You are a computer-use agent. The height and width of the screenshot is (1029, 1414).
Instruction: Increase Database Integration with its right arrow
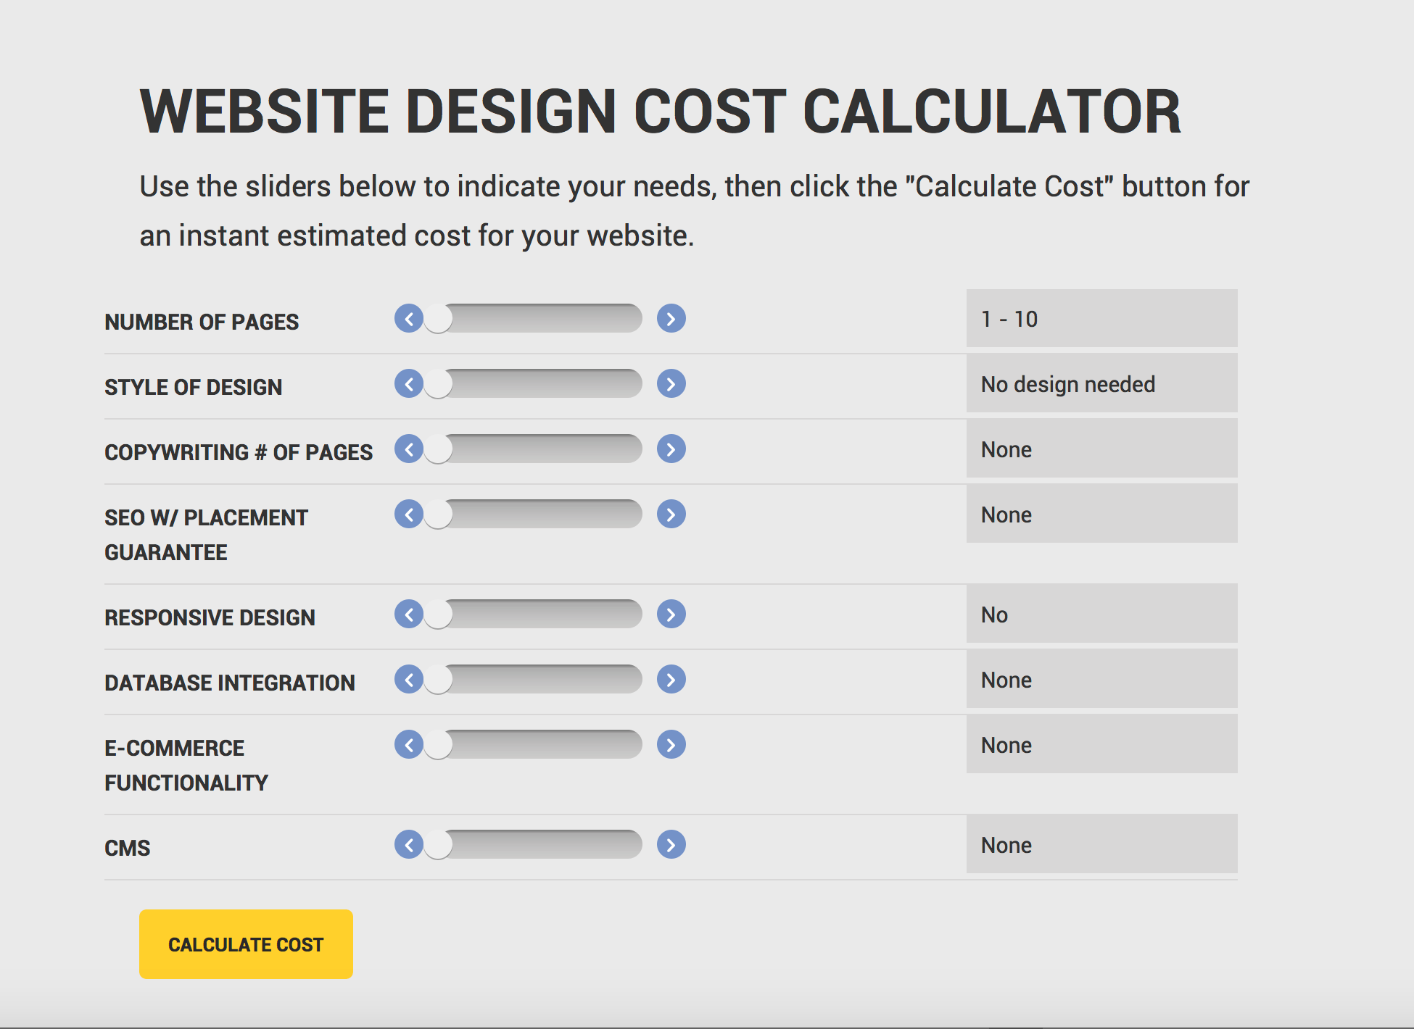pyautogui.click(x=671, y=680)
